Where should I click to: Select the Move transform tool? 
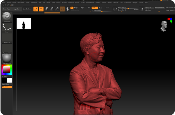[x=46, y=9]
